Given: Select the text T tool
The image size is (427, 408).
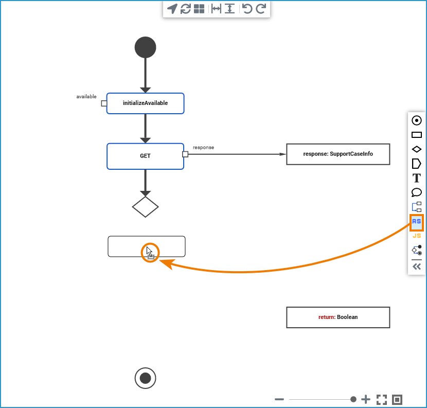Looking at the screenshot, I should click(416, 178).
